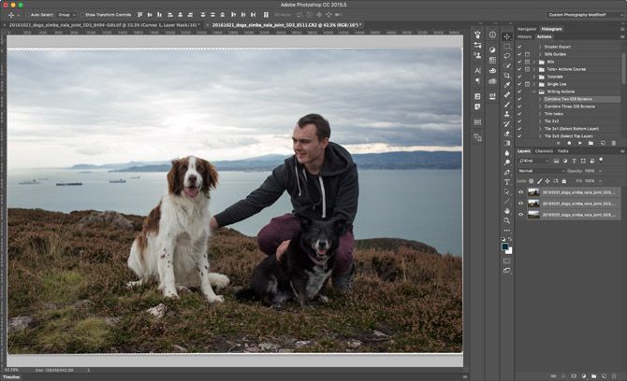Switch to the Paths tab
The height and width of the screenshot is (381, 627).
tap(563, 151)
